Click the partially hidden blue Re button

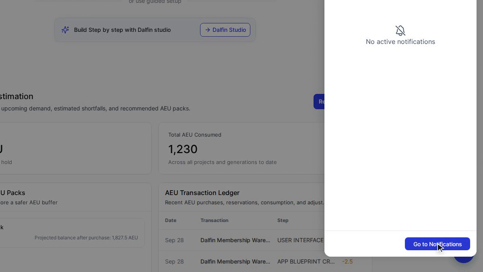(319, 101)
